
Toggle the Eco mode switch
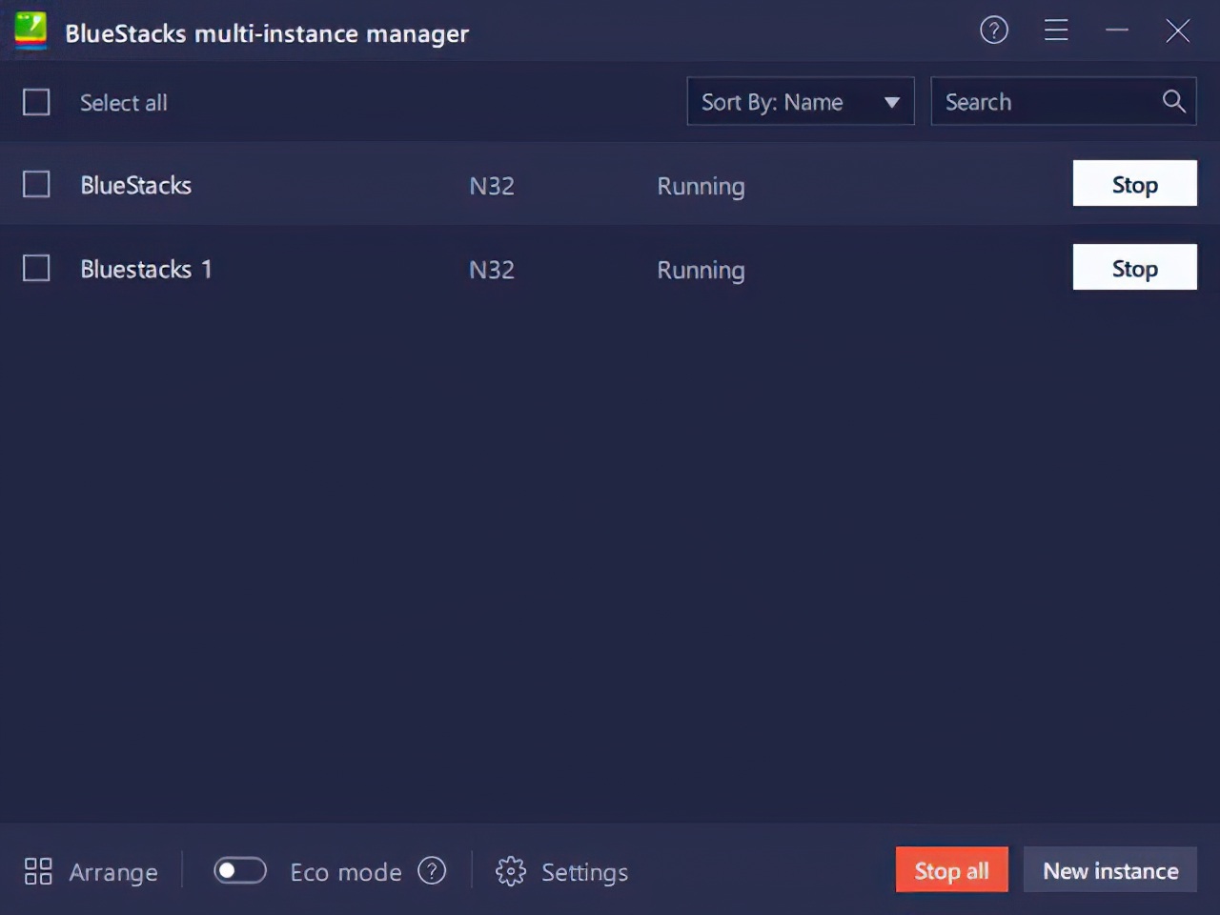coord(240,870)
